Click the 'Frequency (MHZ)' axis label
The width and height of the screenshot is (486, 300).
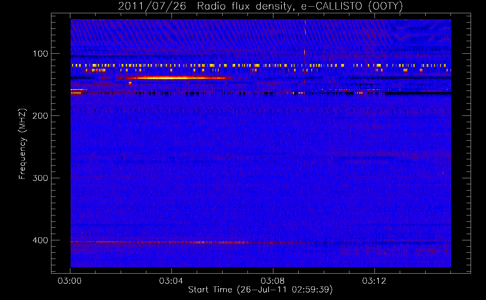pos(23,144)
